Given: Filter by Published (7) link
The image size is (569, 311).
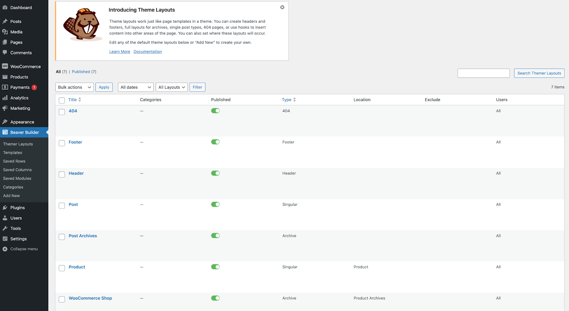Looking at the screenshot, I should [x=84, y=72].
